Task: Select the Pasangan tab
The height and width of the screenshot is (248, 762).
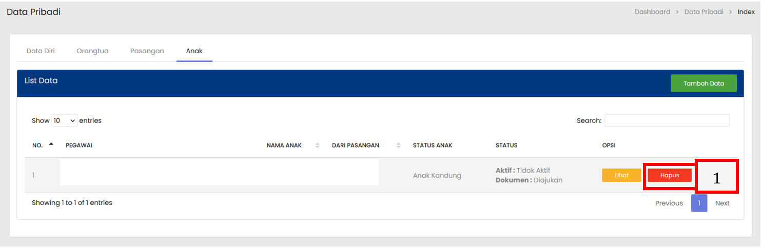Action: (x=147, y=51)
